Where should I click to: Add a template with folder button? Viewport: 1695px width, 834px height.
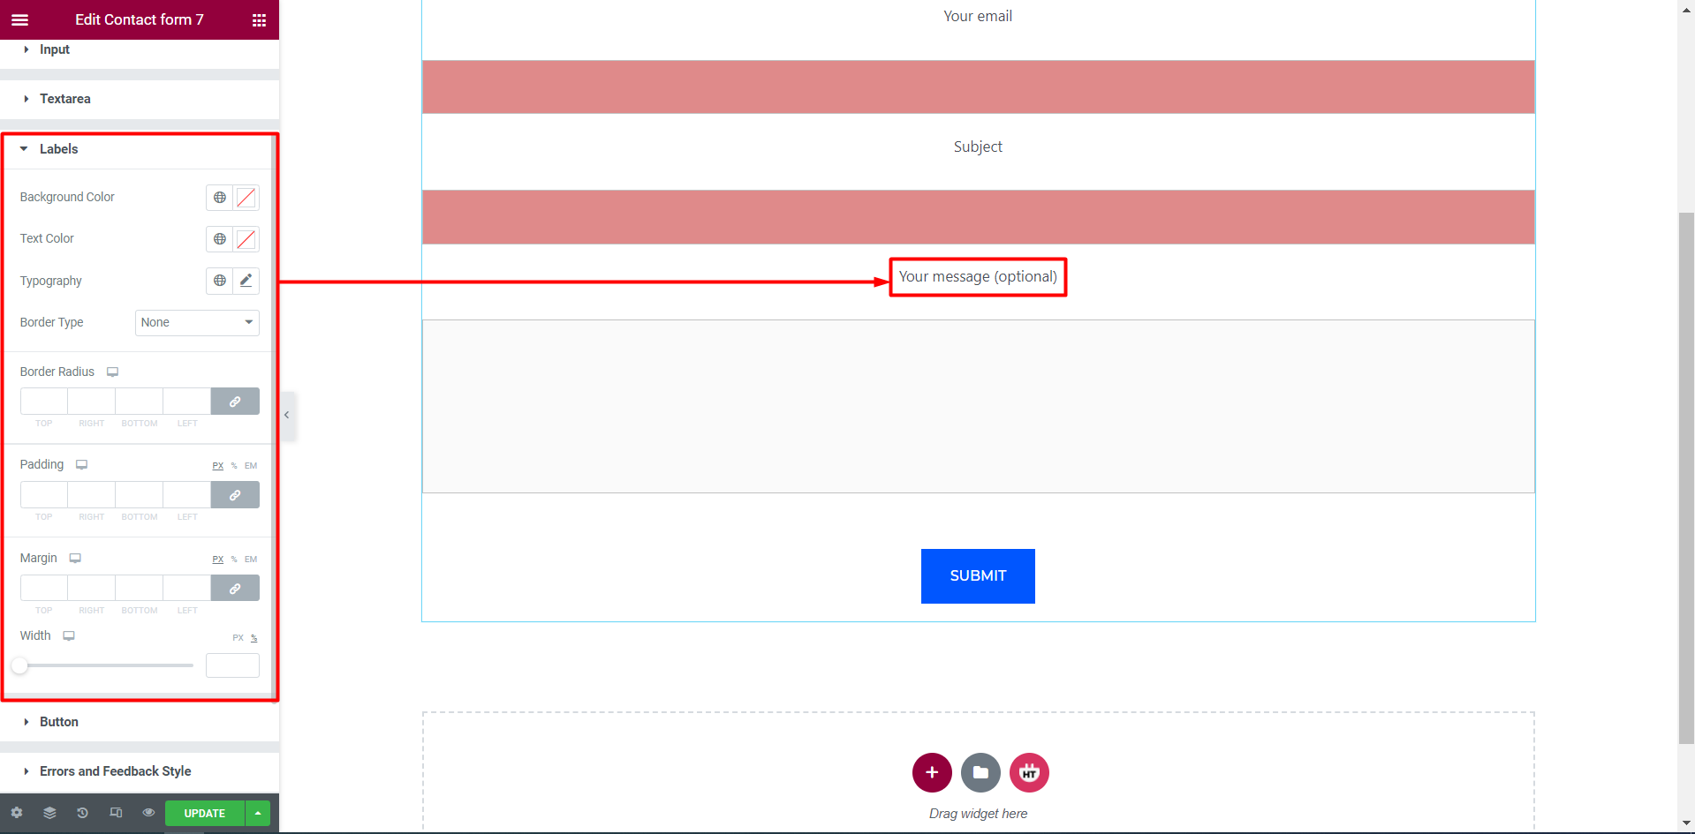point(980,772)
